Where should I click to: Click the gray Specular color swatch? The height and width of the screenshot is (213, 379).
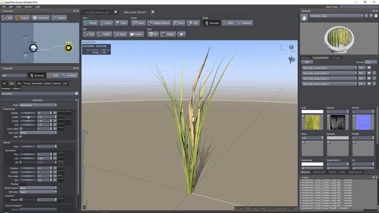click(338, 138)
